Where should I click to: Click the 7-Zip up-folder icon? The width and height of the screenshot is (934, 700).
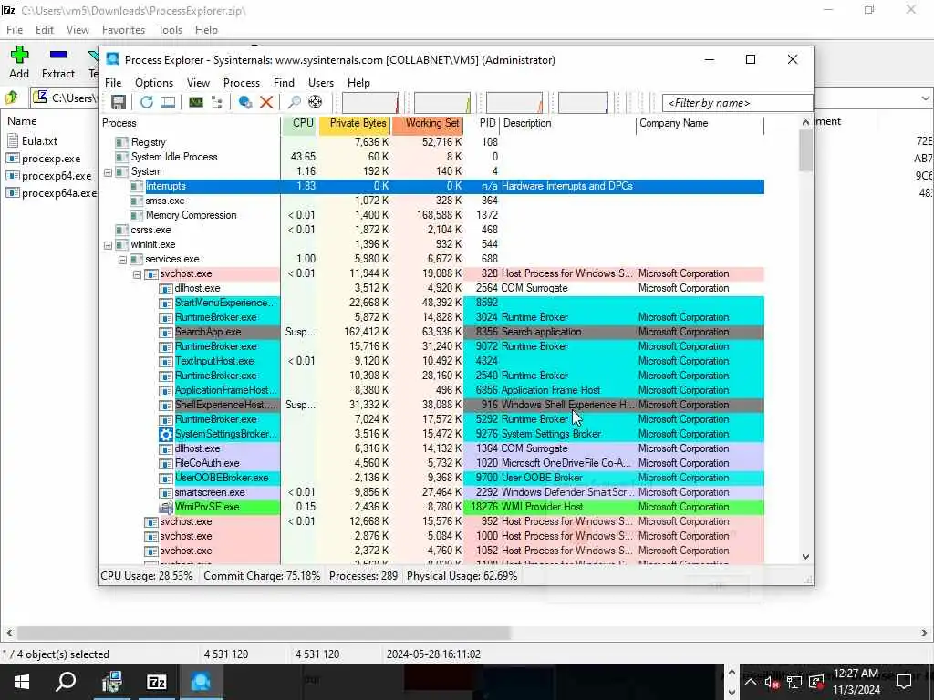[12, 98]
